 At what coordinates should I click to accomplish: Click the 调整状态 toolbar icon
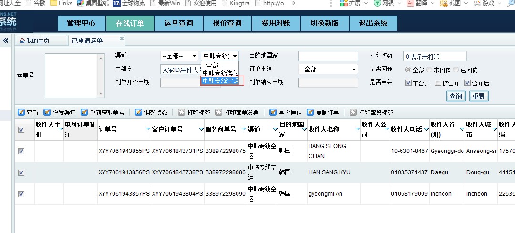[x=138, y=112]
